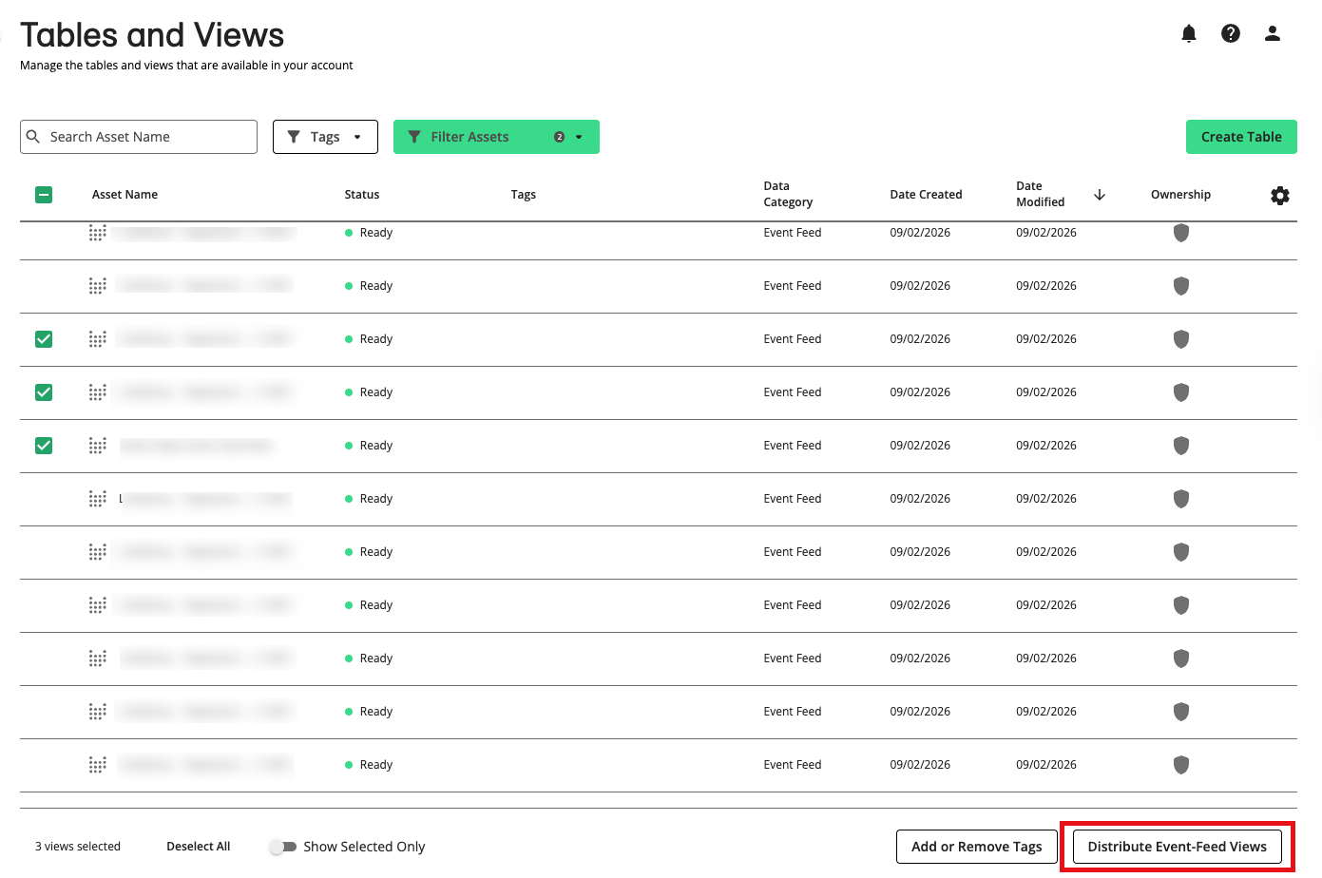Open the column settings gear icon
The height and width of the screenshot is (878, 1322).
[1279, 195]
